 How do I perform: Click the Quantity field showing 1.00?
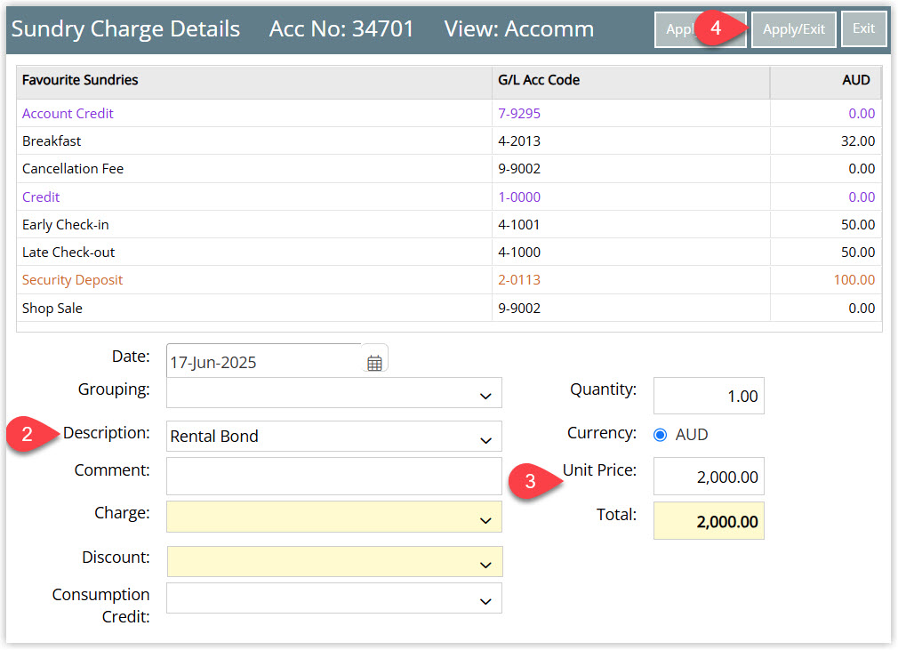coord(709,396)
